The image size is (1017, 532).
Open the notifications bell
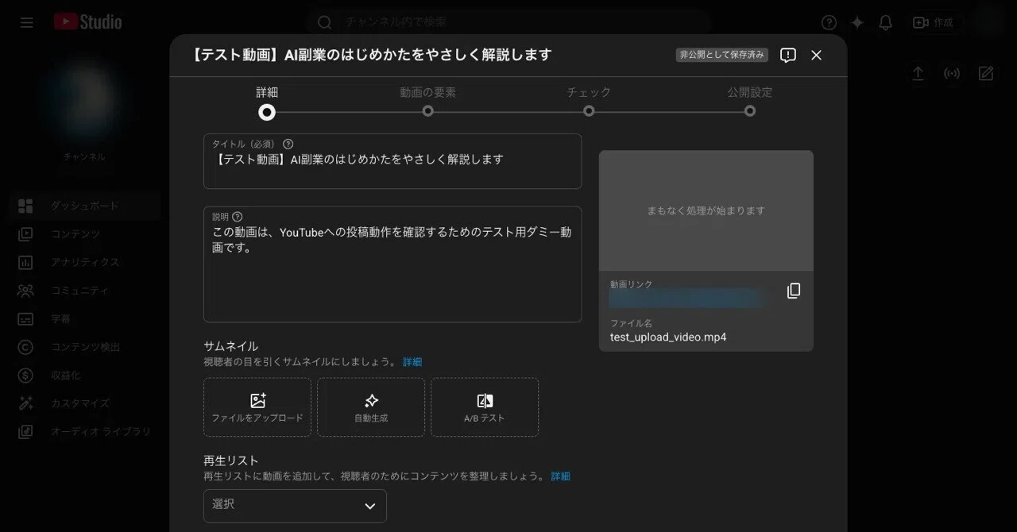point(886,22)
